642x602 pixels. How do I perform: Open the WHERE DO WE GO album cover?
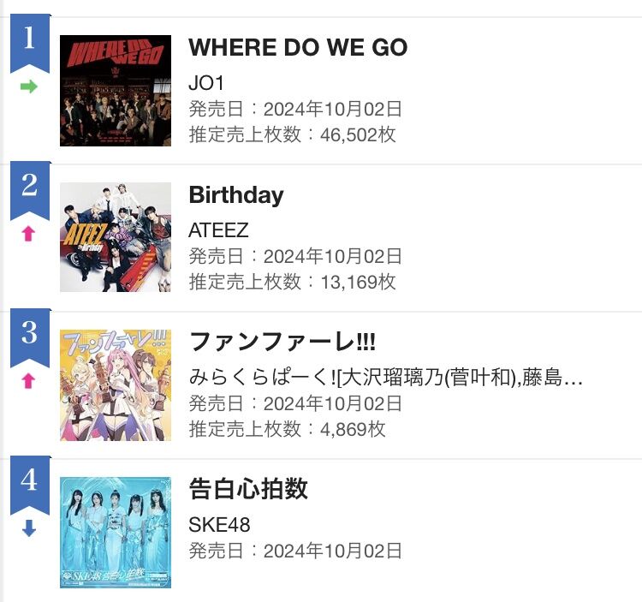116,91
